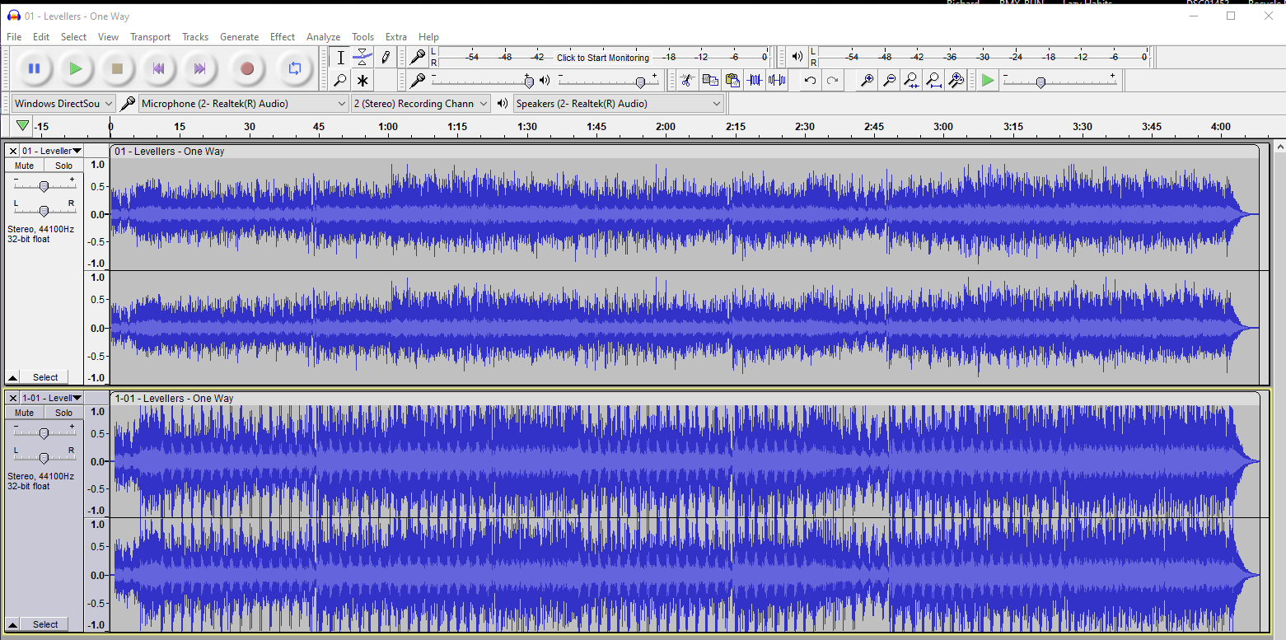The height and width of the screenshot is (640, 1286).
Task: Click the Multi-Tool asterisk icon
Action: click(362, 81)
